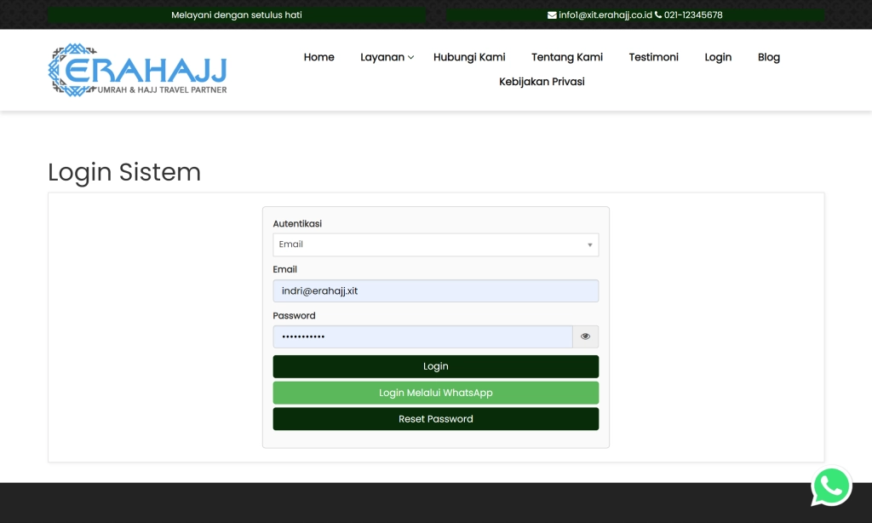This screenshot has height=523, width=872.
Task: Go to the Blog page
Action: point(768,57)
